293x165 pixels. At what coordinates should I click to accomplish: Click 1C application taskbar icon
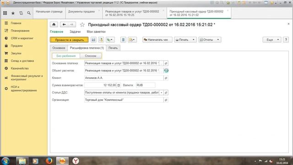(x=62, y=161)
